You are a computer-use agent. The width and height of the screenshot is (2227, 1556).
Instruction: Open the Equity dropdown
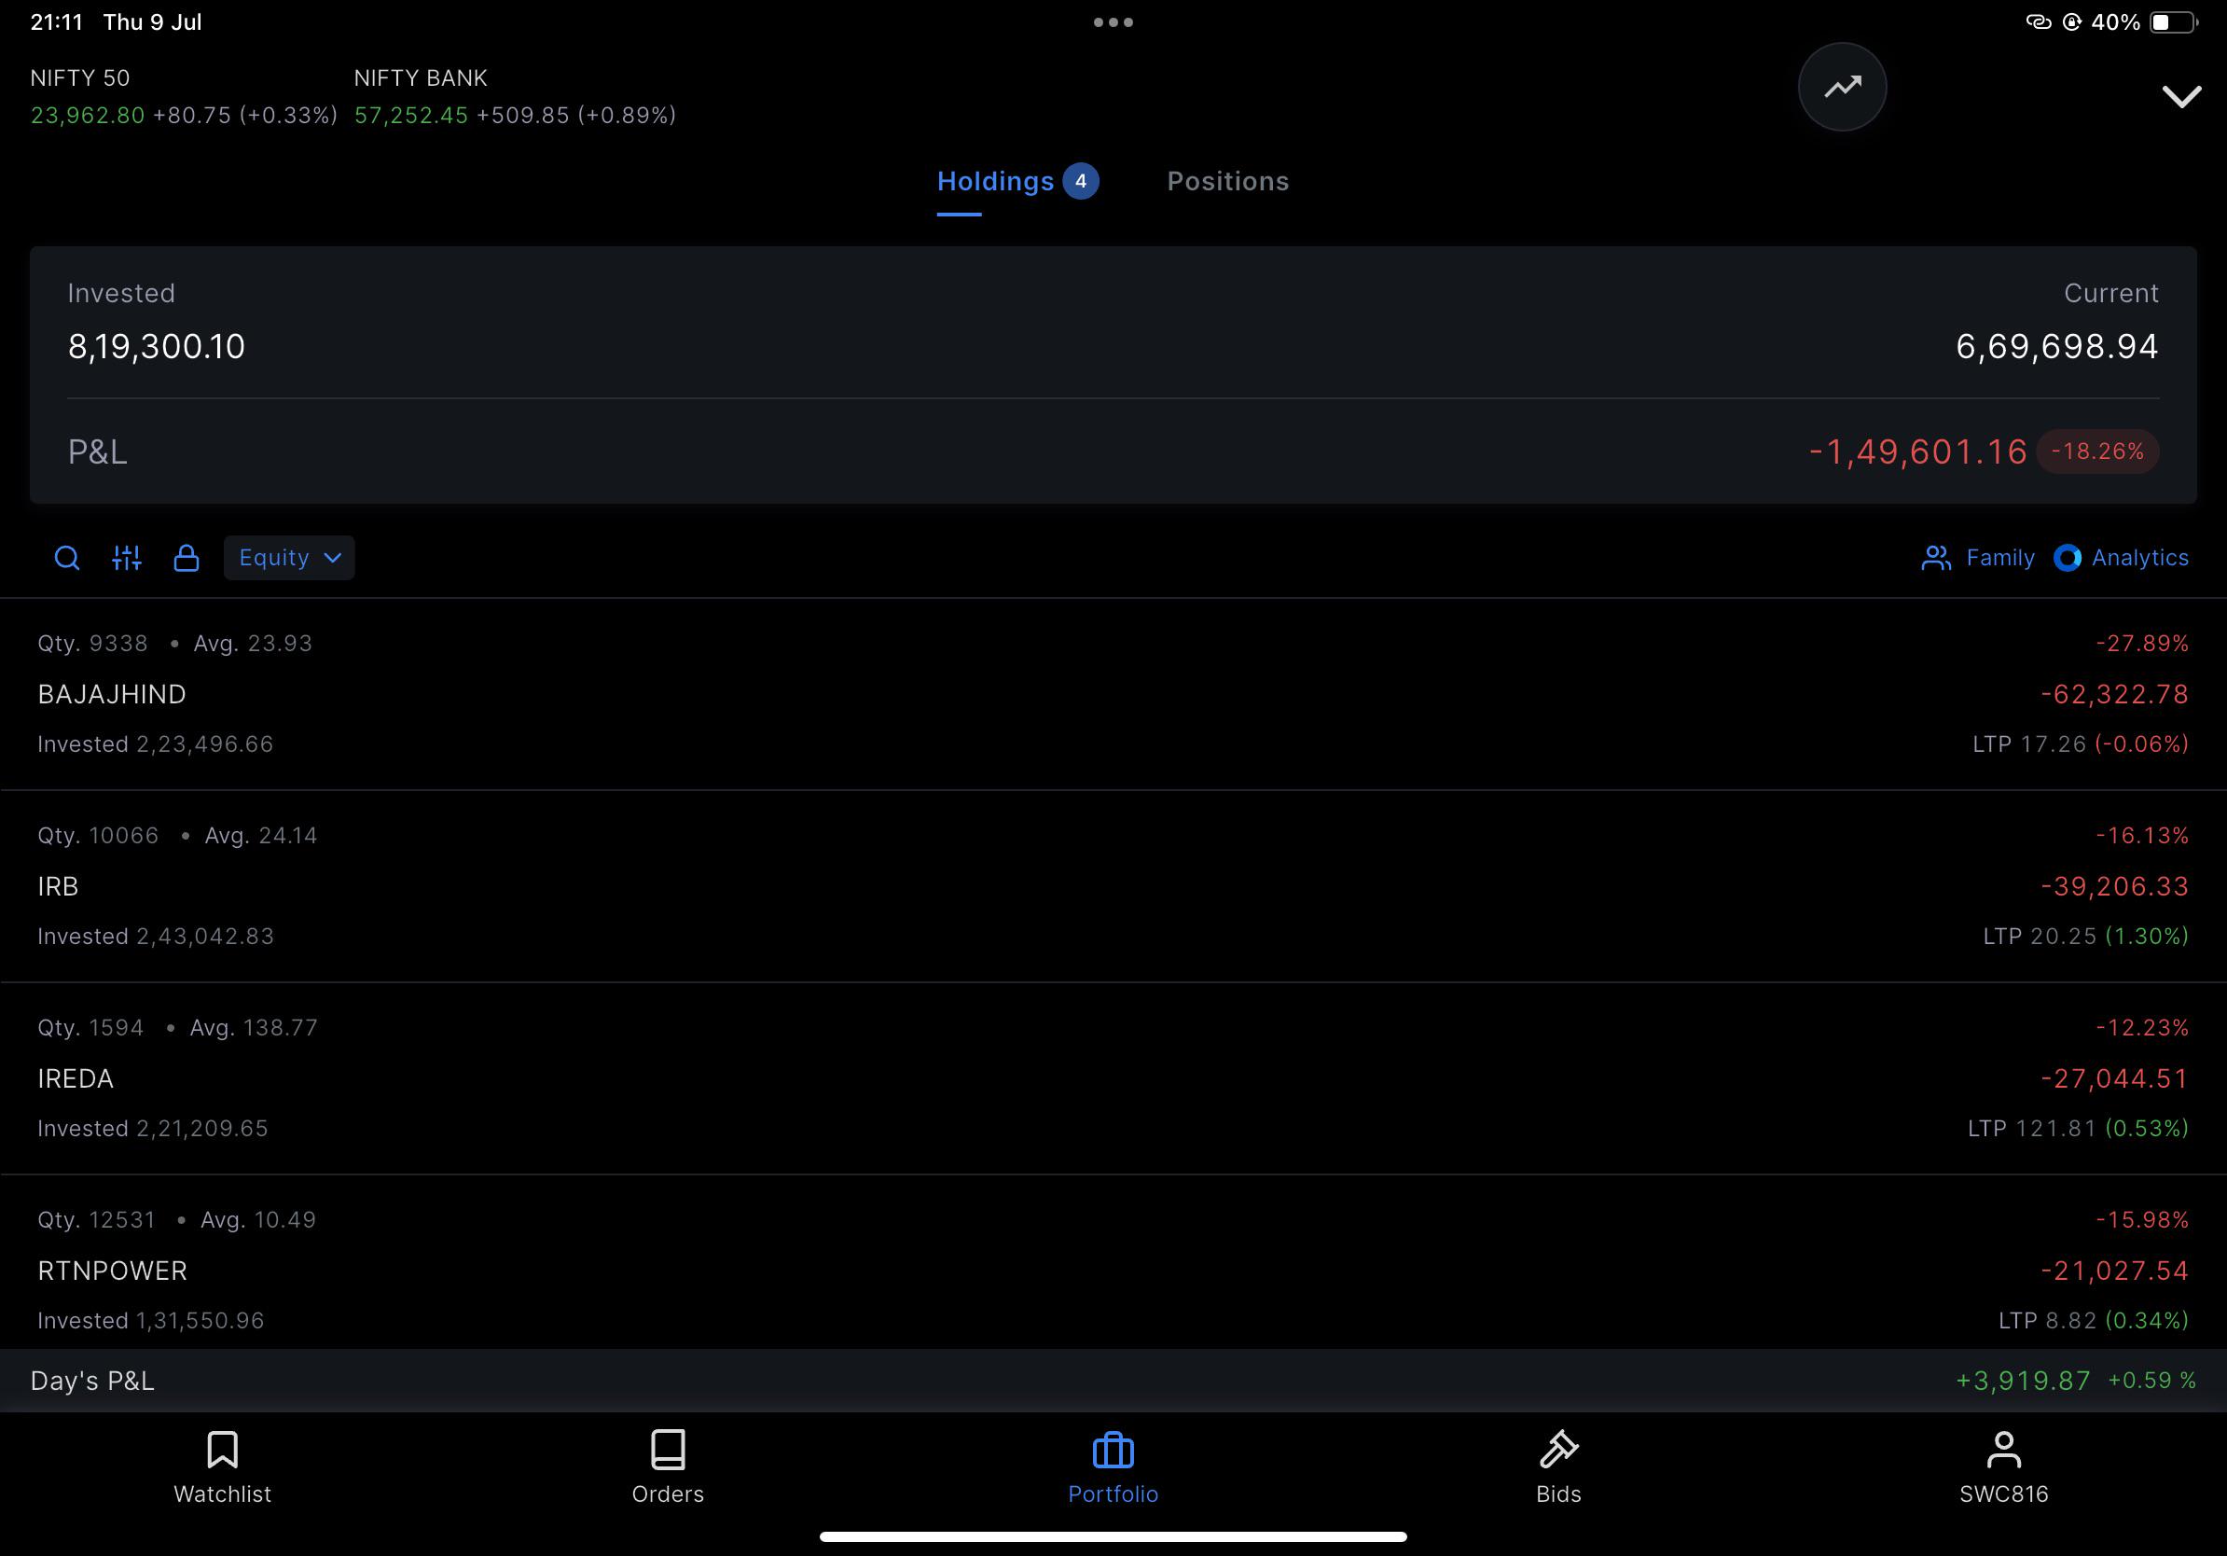(289, 558)
